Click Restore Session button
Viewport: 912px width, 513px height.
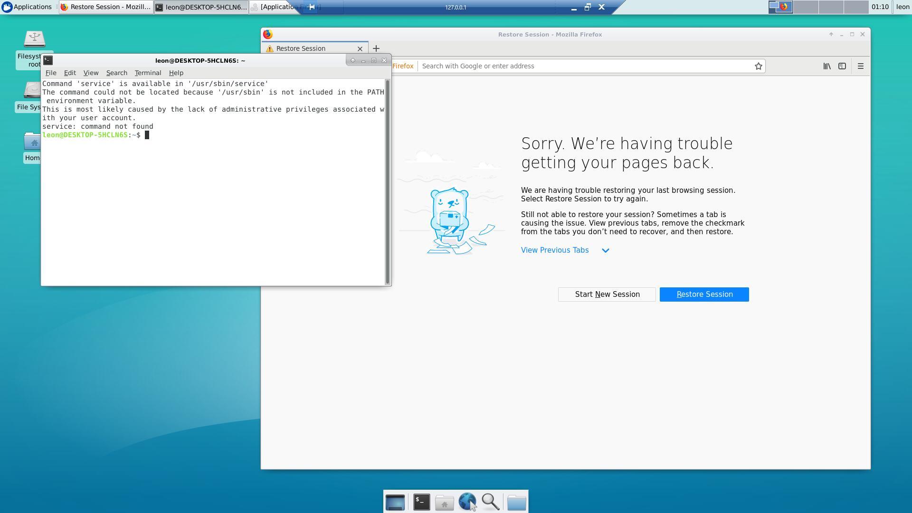pos(704,294)
